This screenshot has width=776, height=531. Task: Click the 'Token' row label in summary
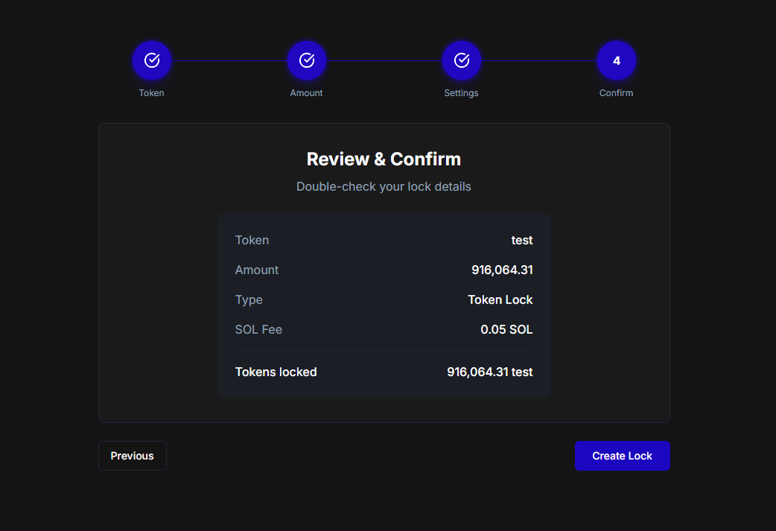click(252, 240)
